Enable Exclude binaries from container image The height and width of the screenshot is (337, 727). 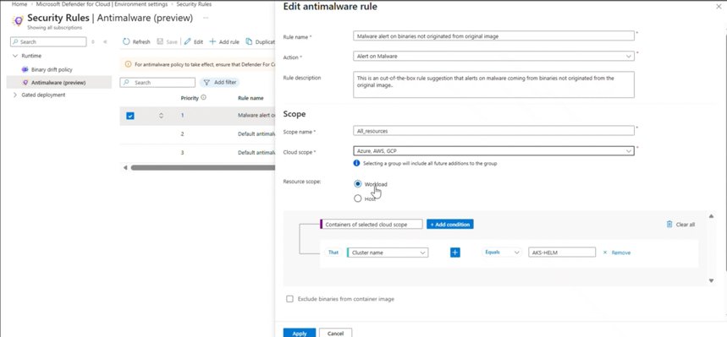point(289,299)
